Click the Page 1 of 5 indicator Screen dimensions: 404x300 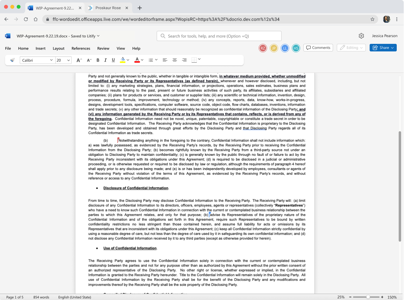[15, 297]
